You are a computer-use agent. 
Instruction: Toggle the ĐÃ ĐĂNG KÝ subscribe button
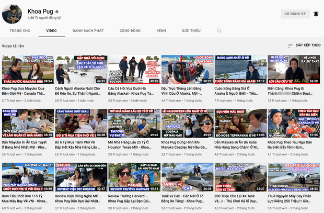pyautogui.click(x=295, y=14)
